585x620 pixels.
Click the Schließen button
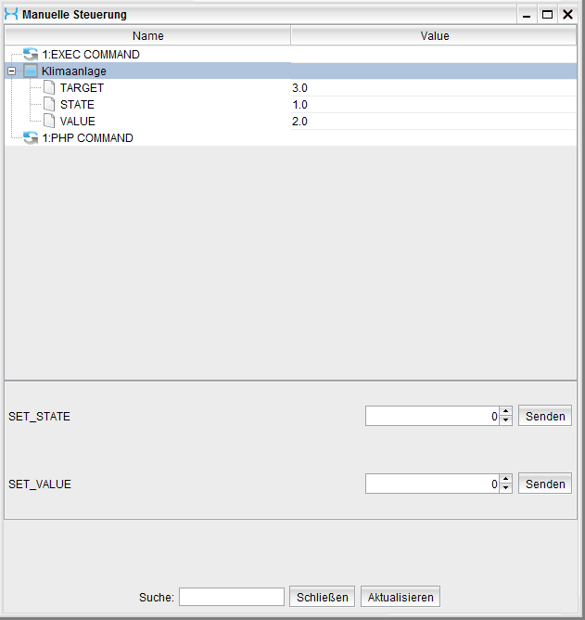[322, 597]
